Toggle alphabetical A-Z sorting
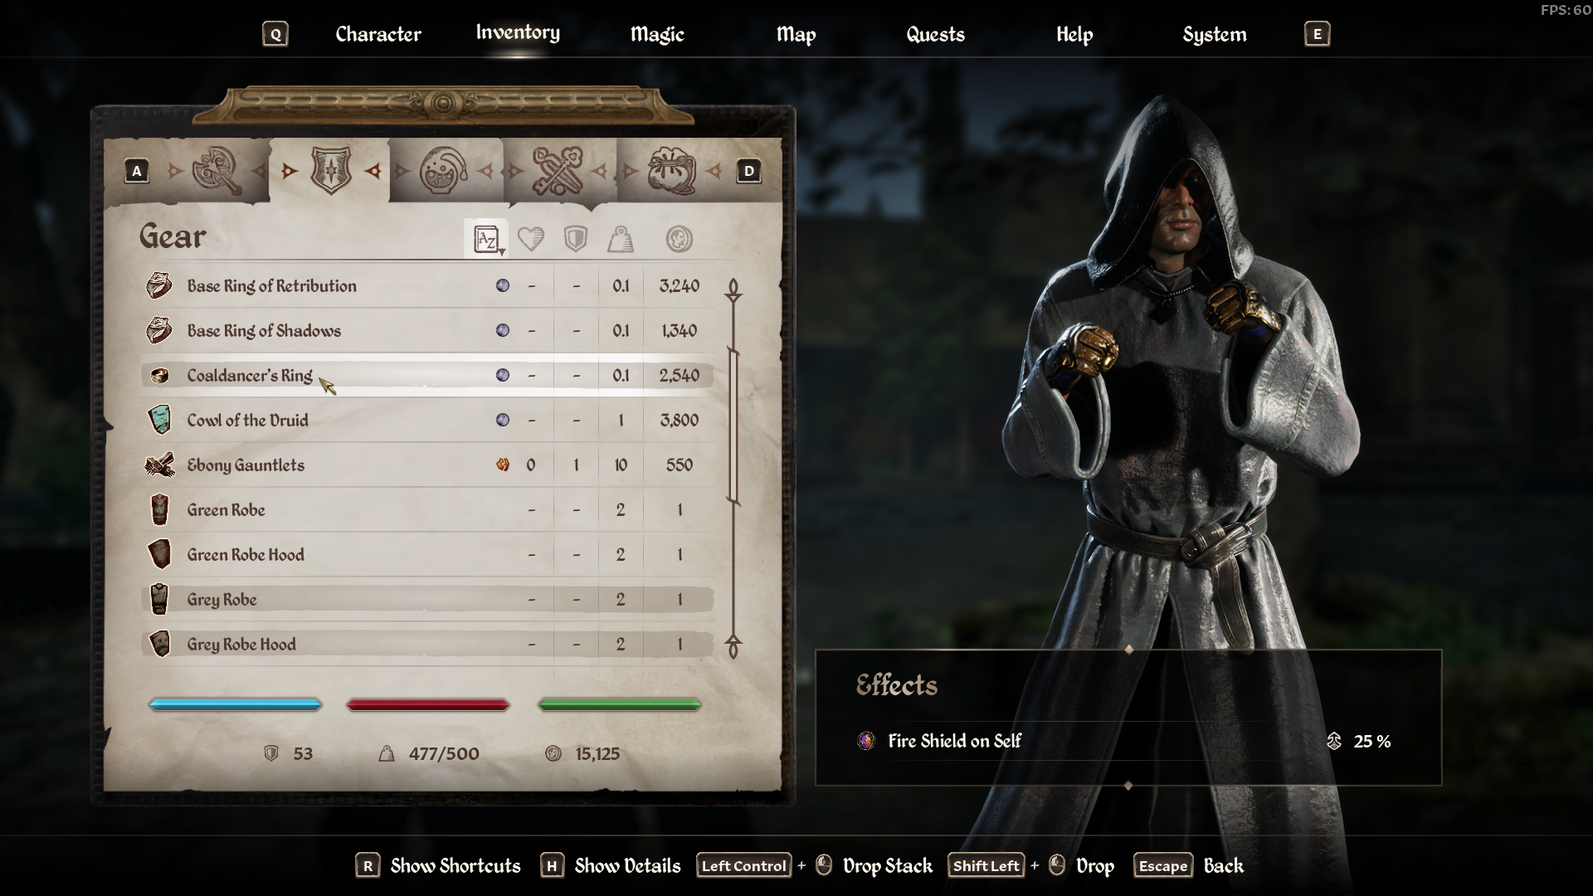 tap(486, 240)
